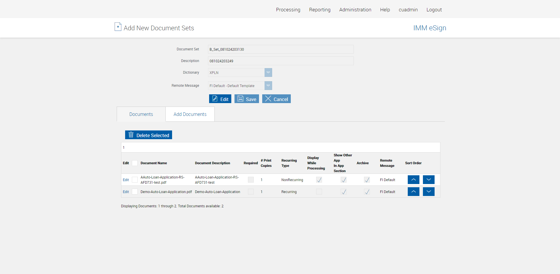Viewport: 560px width, 274px height.
Task: Open the Administration menu
Action: 355,10
